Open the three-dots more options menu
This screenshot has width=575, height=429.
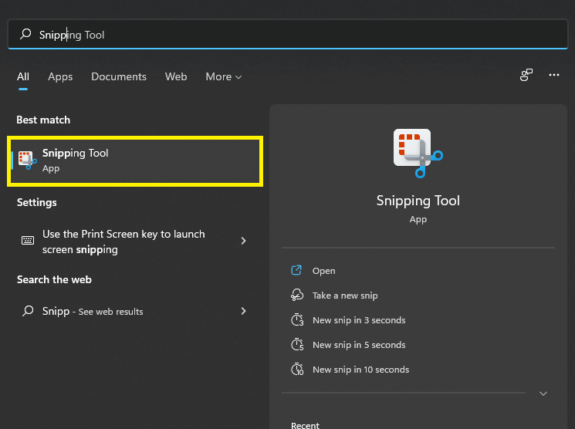(553, 76)
